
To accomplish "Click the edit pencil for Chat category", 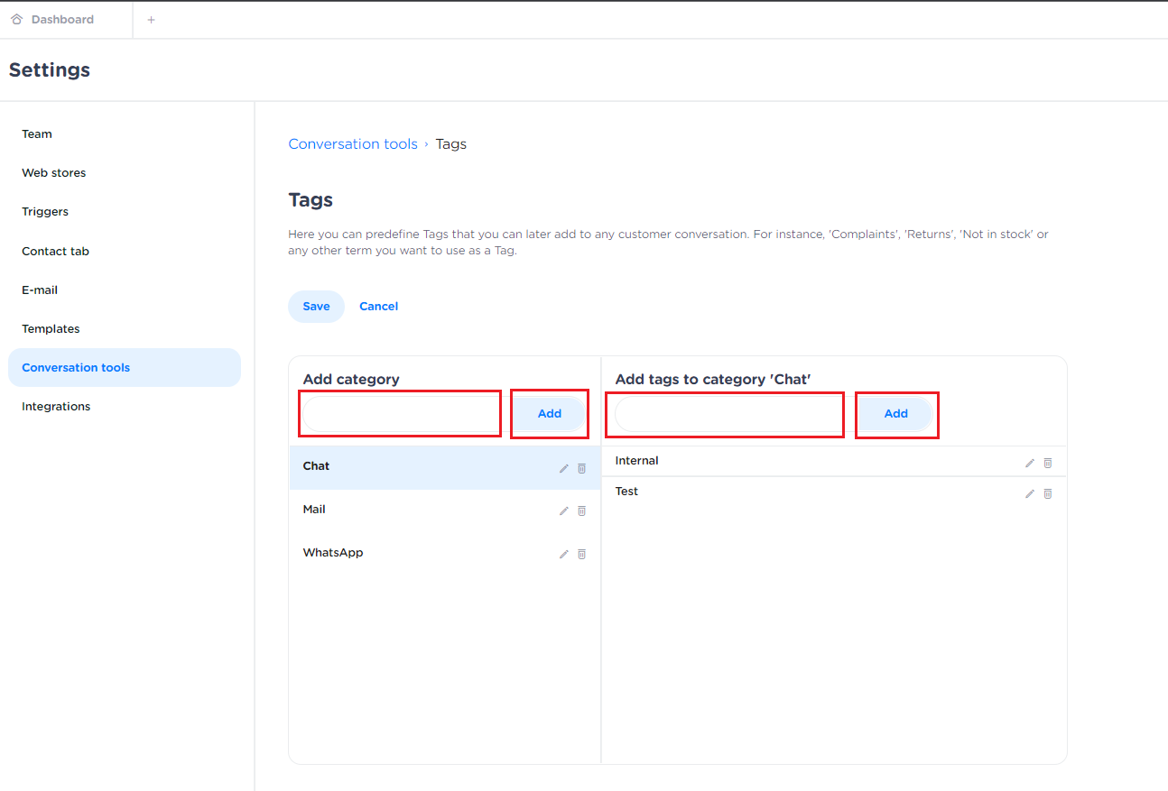I will [x=564, y=468].
